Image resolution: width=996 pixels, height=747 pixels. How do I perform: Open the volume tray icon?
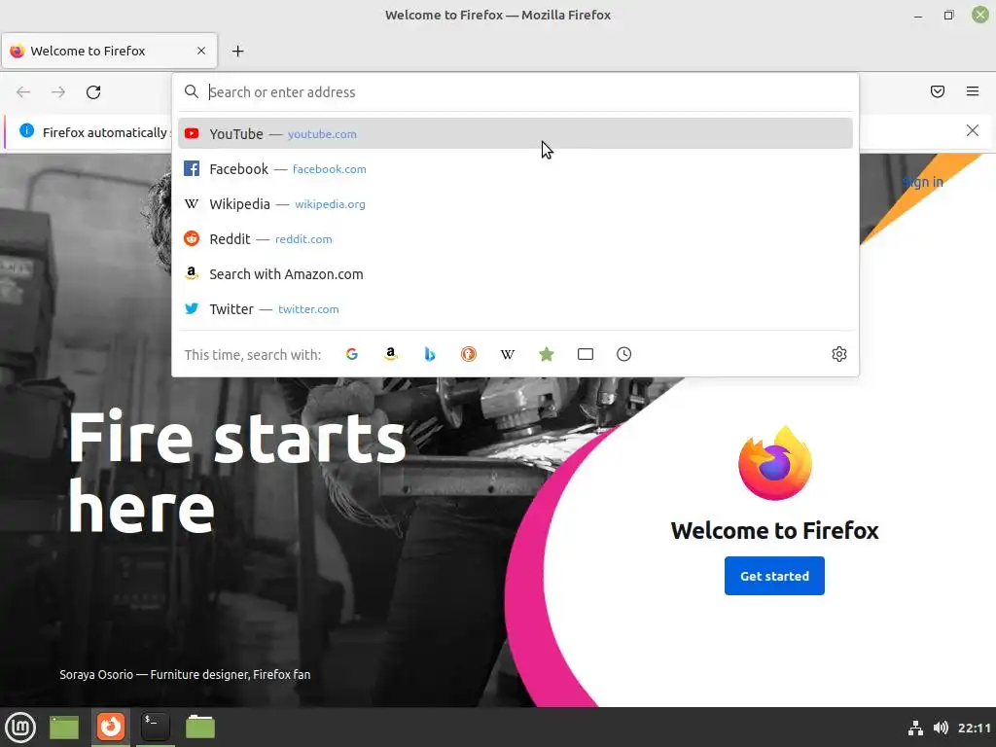pos(941,728)
